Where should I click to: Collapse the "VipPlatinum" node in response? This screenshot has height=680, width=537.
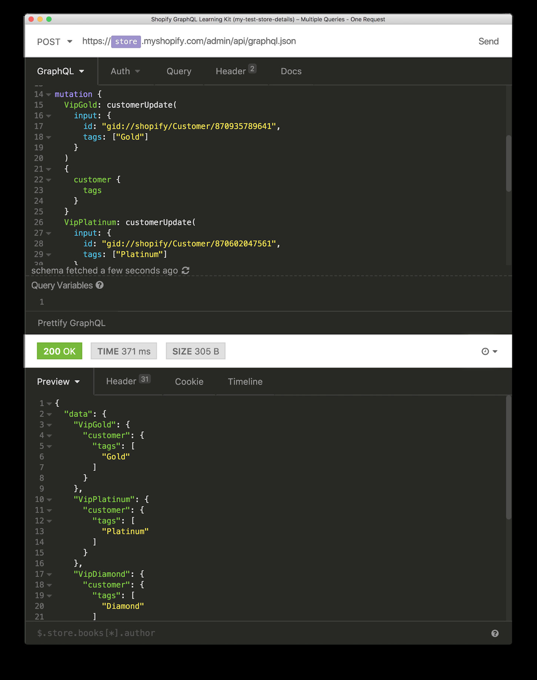click(x=49, y=500)
